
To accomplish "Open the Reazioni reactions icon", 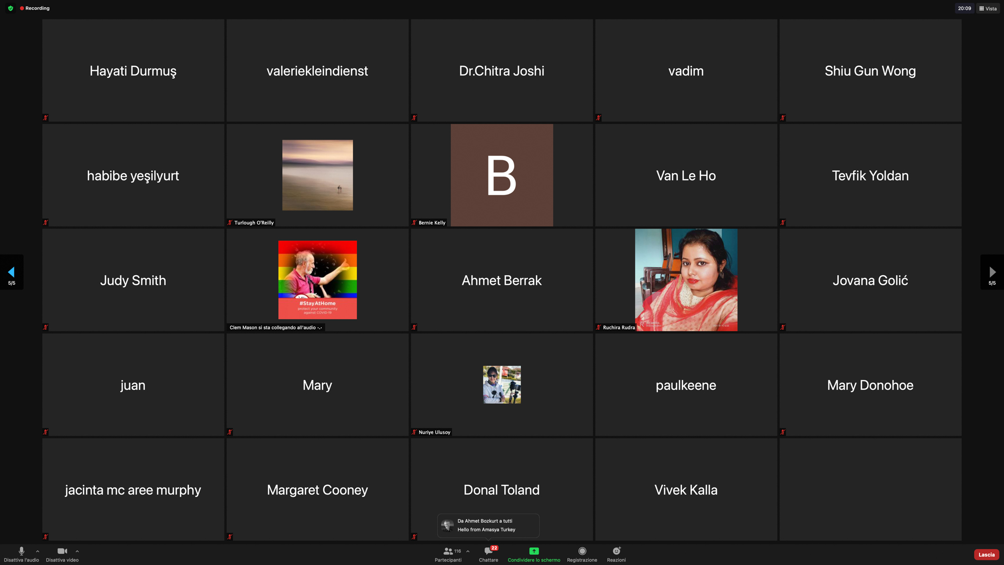I will coord(616,551).
